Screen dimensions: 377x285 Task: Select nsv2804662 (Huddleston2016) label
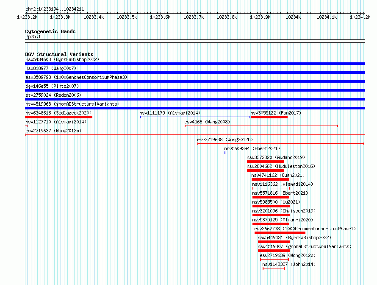coord(280,166)
